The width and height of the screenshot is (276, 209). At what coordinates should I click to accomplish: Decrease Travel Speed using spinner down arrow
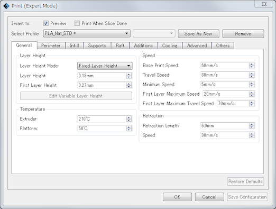[252, 76]
